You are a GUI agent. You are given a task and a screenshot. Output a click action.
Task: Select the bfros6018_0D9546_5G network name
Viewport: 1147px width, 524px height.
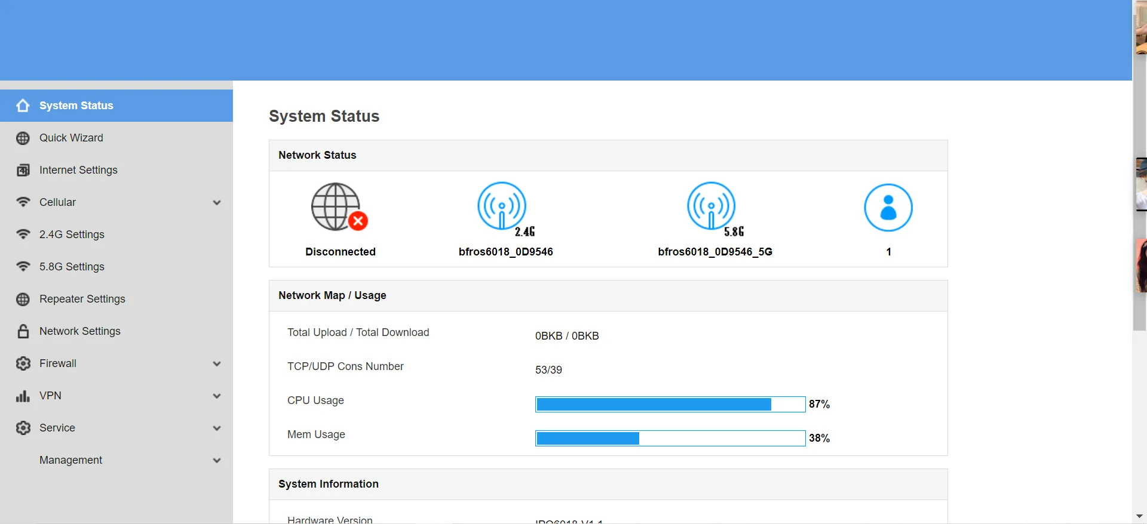pos(714,252)
